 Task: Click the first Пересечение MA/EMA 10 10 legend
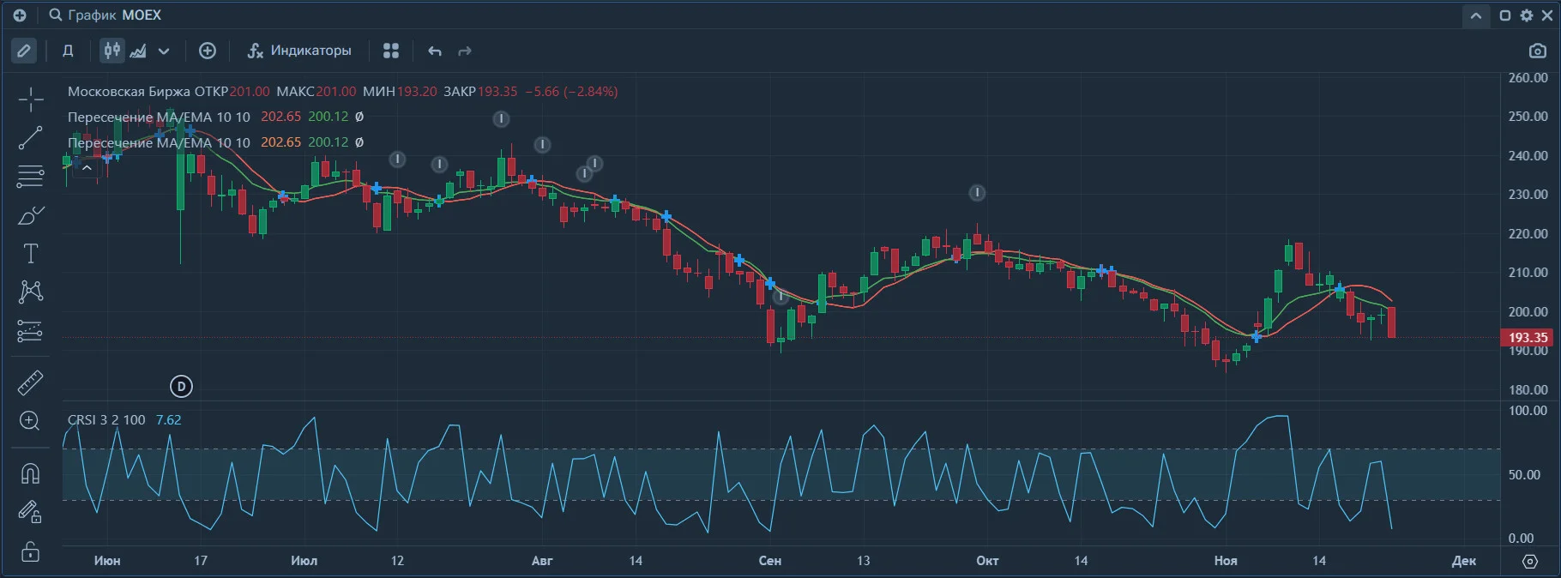click(159, 117)
